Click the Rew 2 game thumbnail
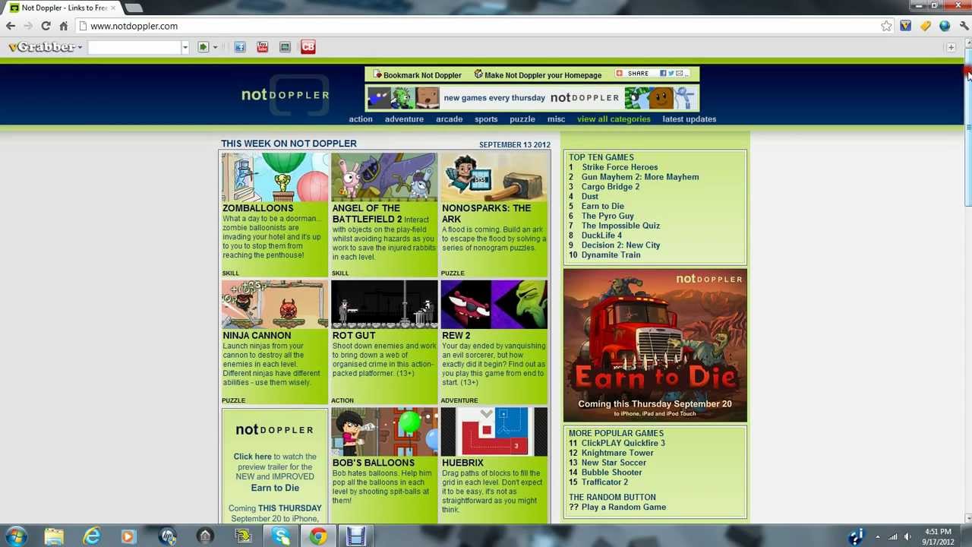The image size is (972, 547). 494,305
